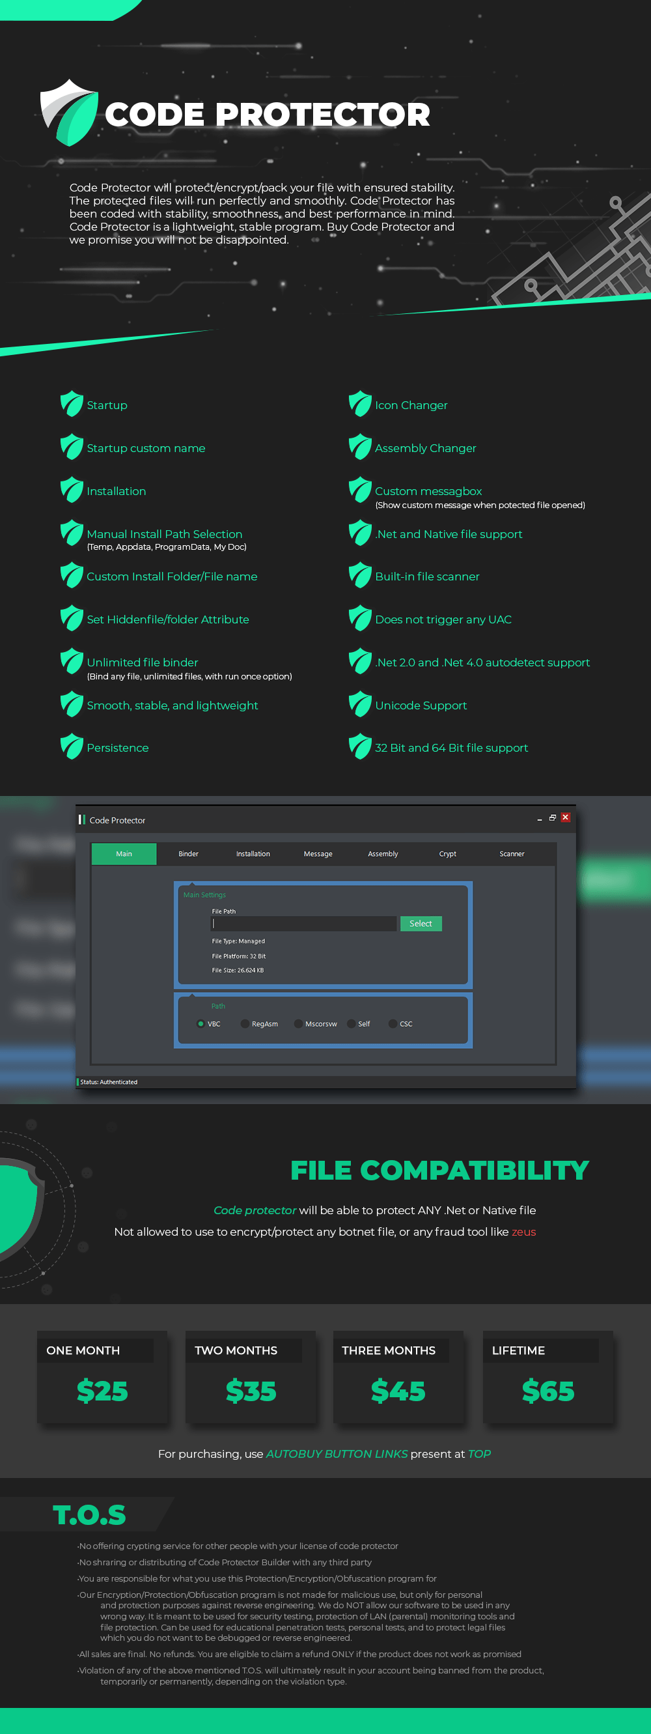Click the Code Protector window title icon
Viewport: 651px width, 1734px height.
(x=82, y=819)
